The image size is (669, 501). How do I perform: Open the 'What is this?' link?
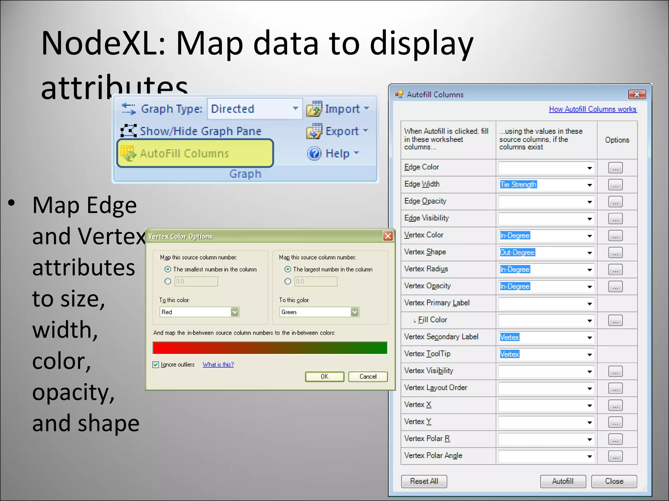[x=218, y=365]
